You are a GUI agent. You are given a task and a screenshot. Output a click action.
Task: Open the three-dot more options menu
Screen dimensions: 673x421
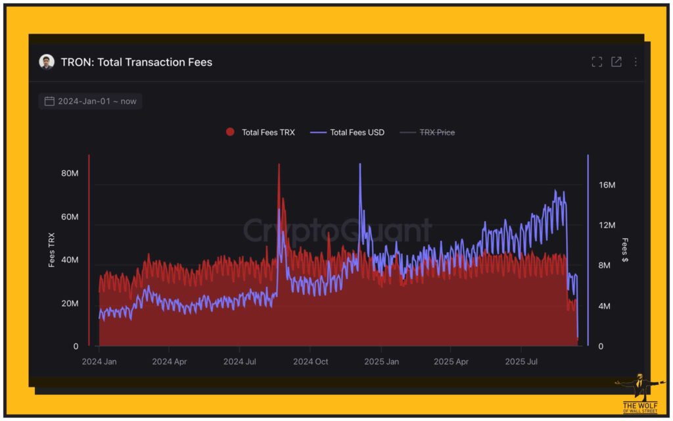636,62
